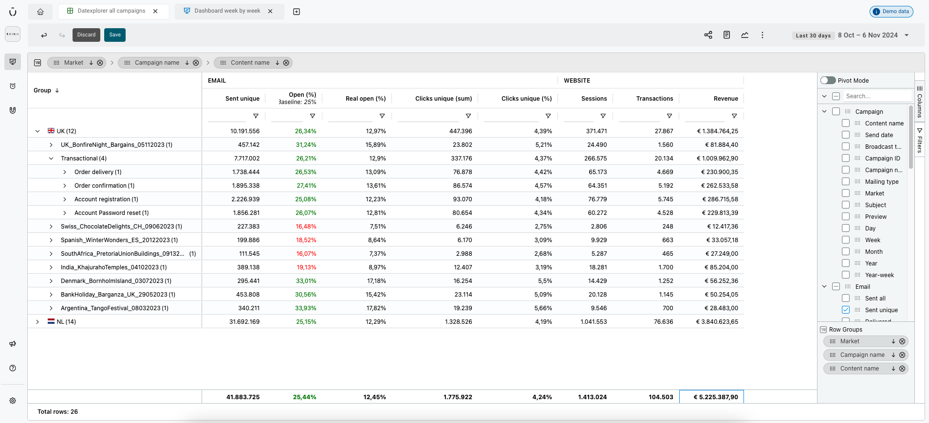
Task: Check the Content name column checkbox
Action: coord(846,123)
